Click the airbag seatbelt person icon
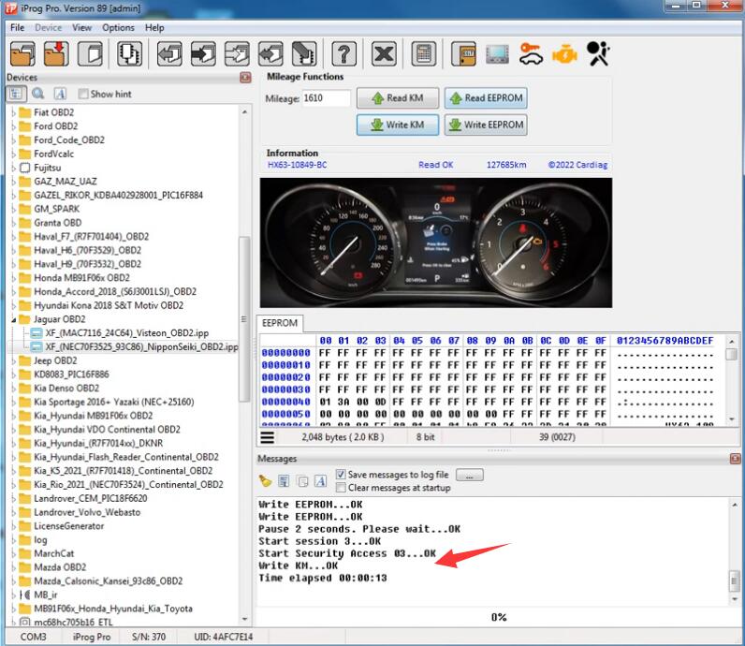This screenshot has width=745, height=646. (x=599, y=53)
